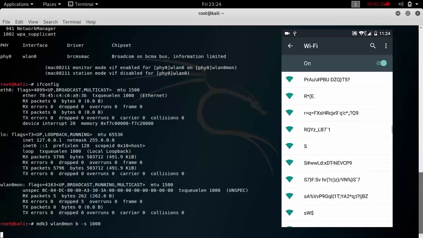Screen dimensions: 423x238
Task: Select network sA%VvP9Gql{1T;YA2*q;t?ljBZ
Action: coord(337,196)
